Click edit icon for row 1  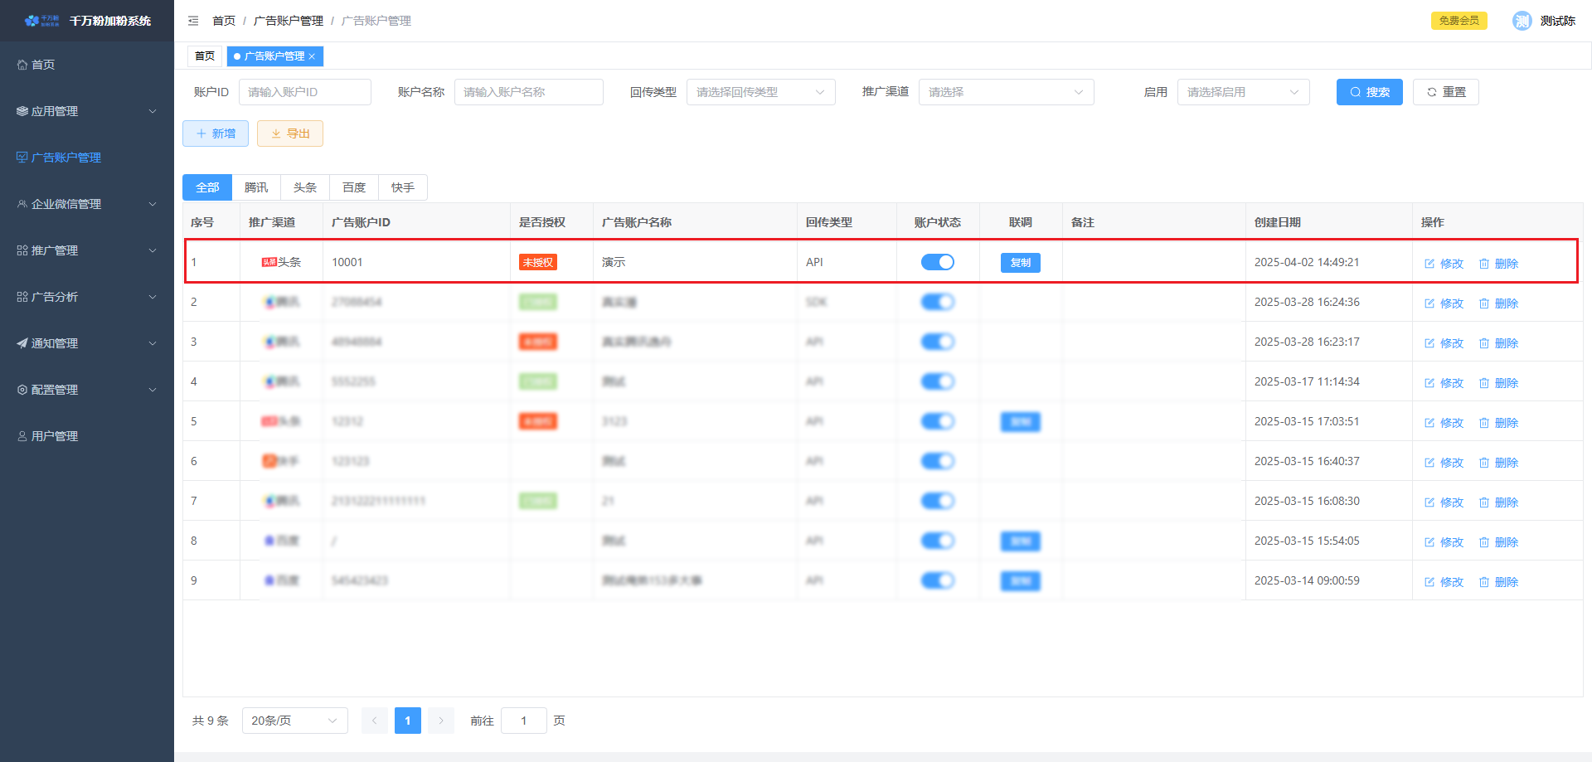1429,264
